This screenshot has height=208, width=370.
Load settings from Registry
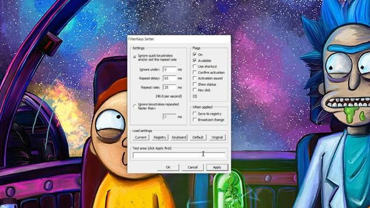[160, 138]
